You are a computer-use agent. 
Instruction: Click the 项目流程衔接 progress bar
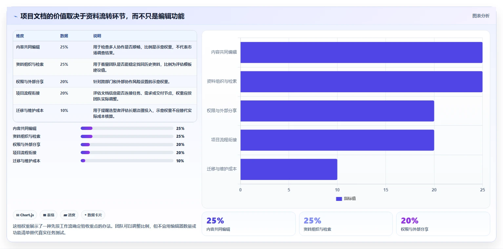click(x=127, y=152)
